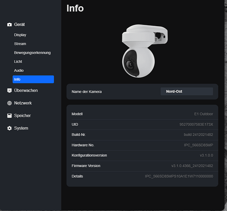Click the UID value 95270007583E173X
Screen dimensions: 227x211
196,124
